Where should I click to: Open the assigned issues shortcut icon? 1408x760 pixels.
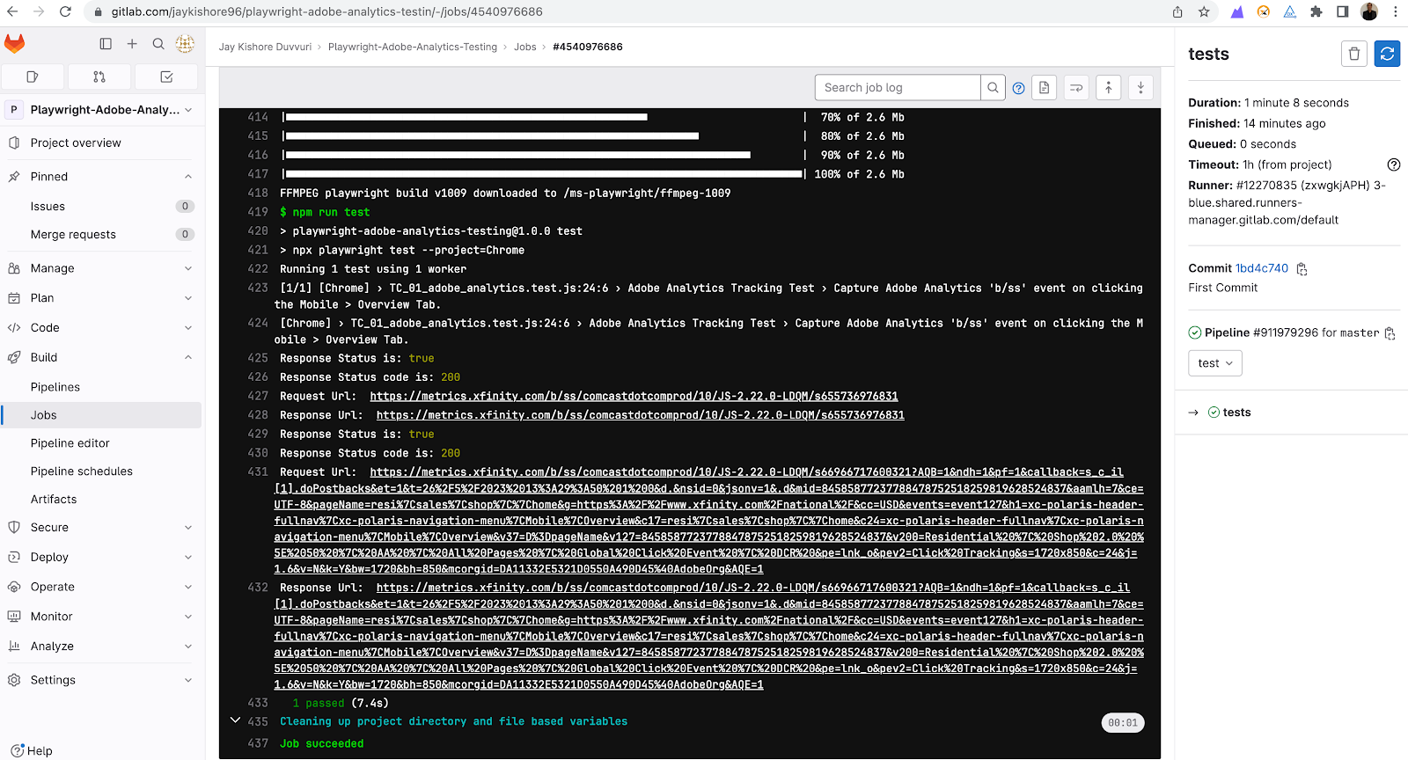(33, 77)
